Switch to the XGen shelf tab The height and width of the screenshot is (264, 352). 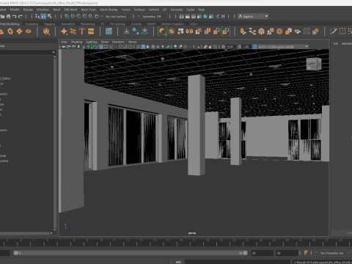[194, 24]
